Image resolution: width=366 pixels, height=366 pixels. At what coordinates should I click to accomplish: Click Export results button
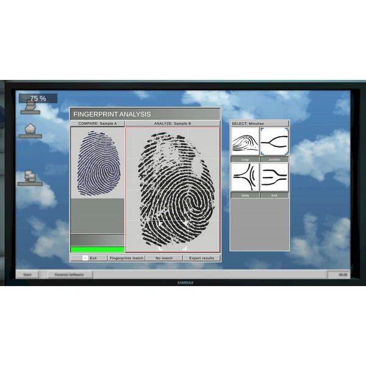pyautogui.click(x=201, y=258)
